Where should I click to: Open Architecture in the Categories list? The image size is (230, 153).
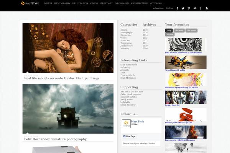(127, 46)
